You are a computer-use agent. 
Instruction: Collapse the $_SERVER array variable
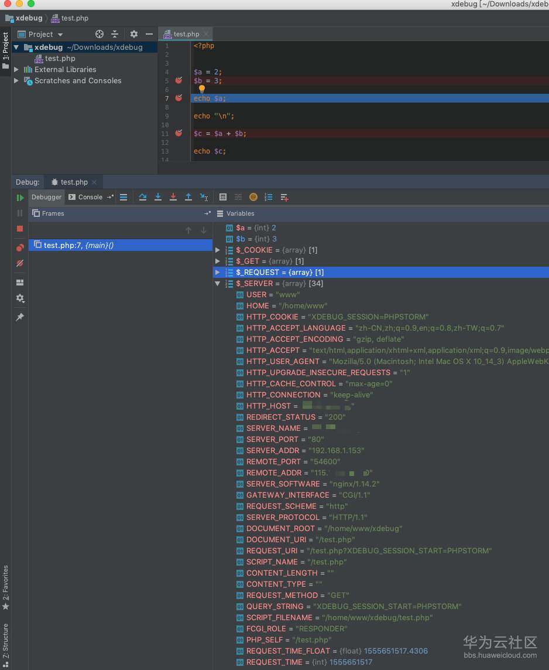click(218, 284)
